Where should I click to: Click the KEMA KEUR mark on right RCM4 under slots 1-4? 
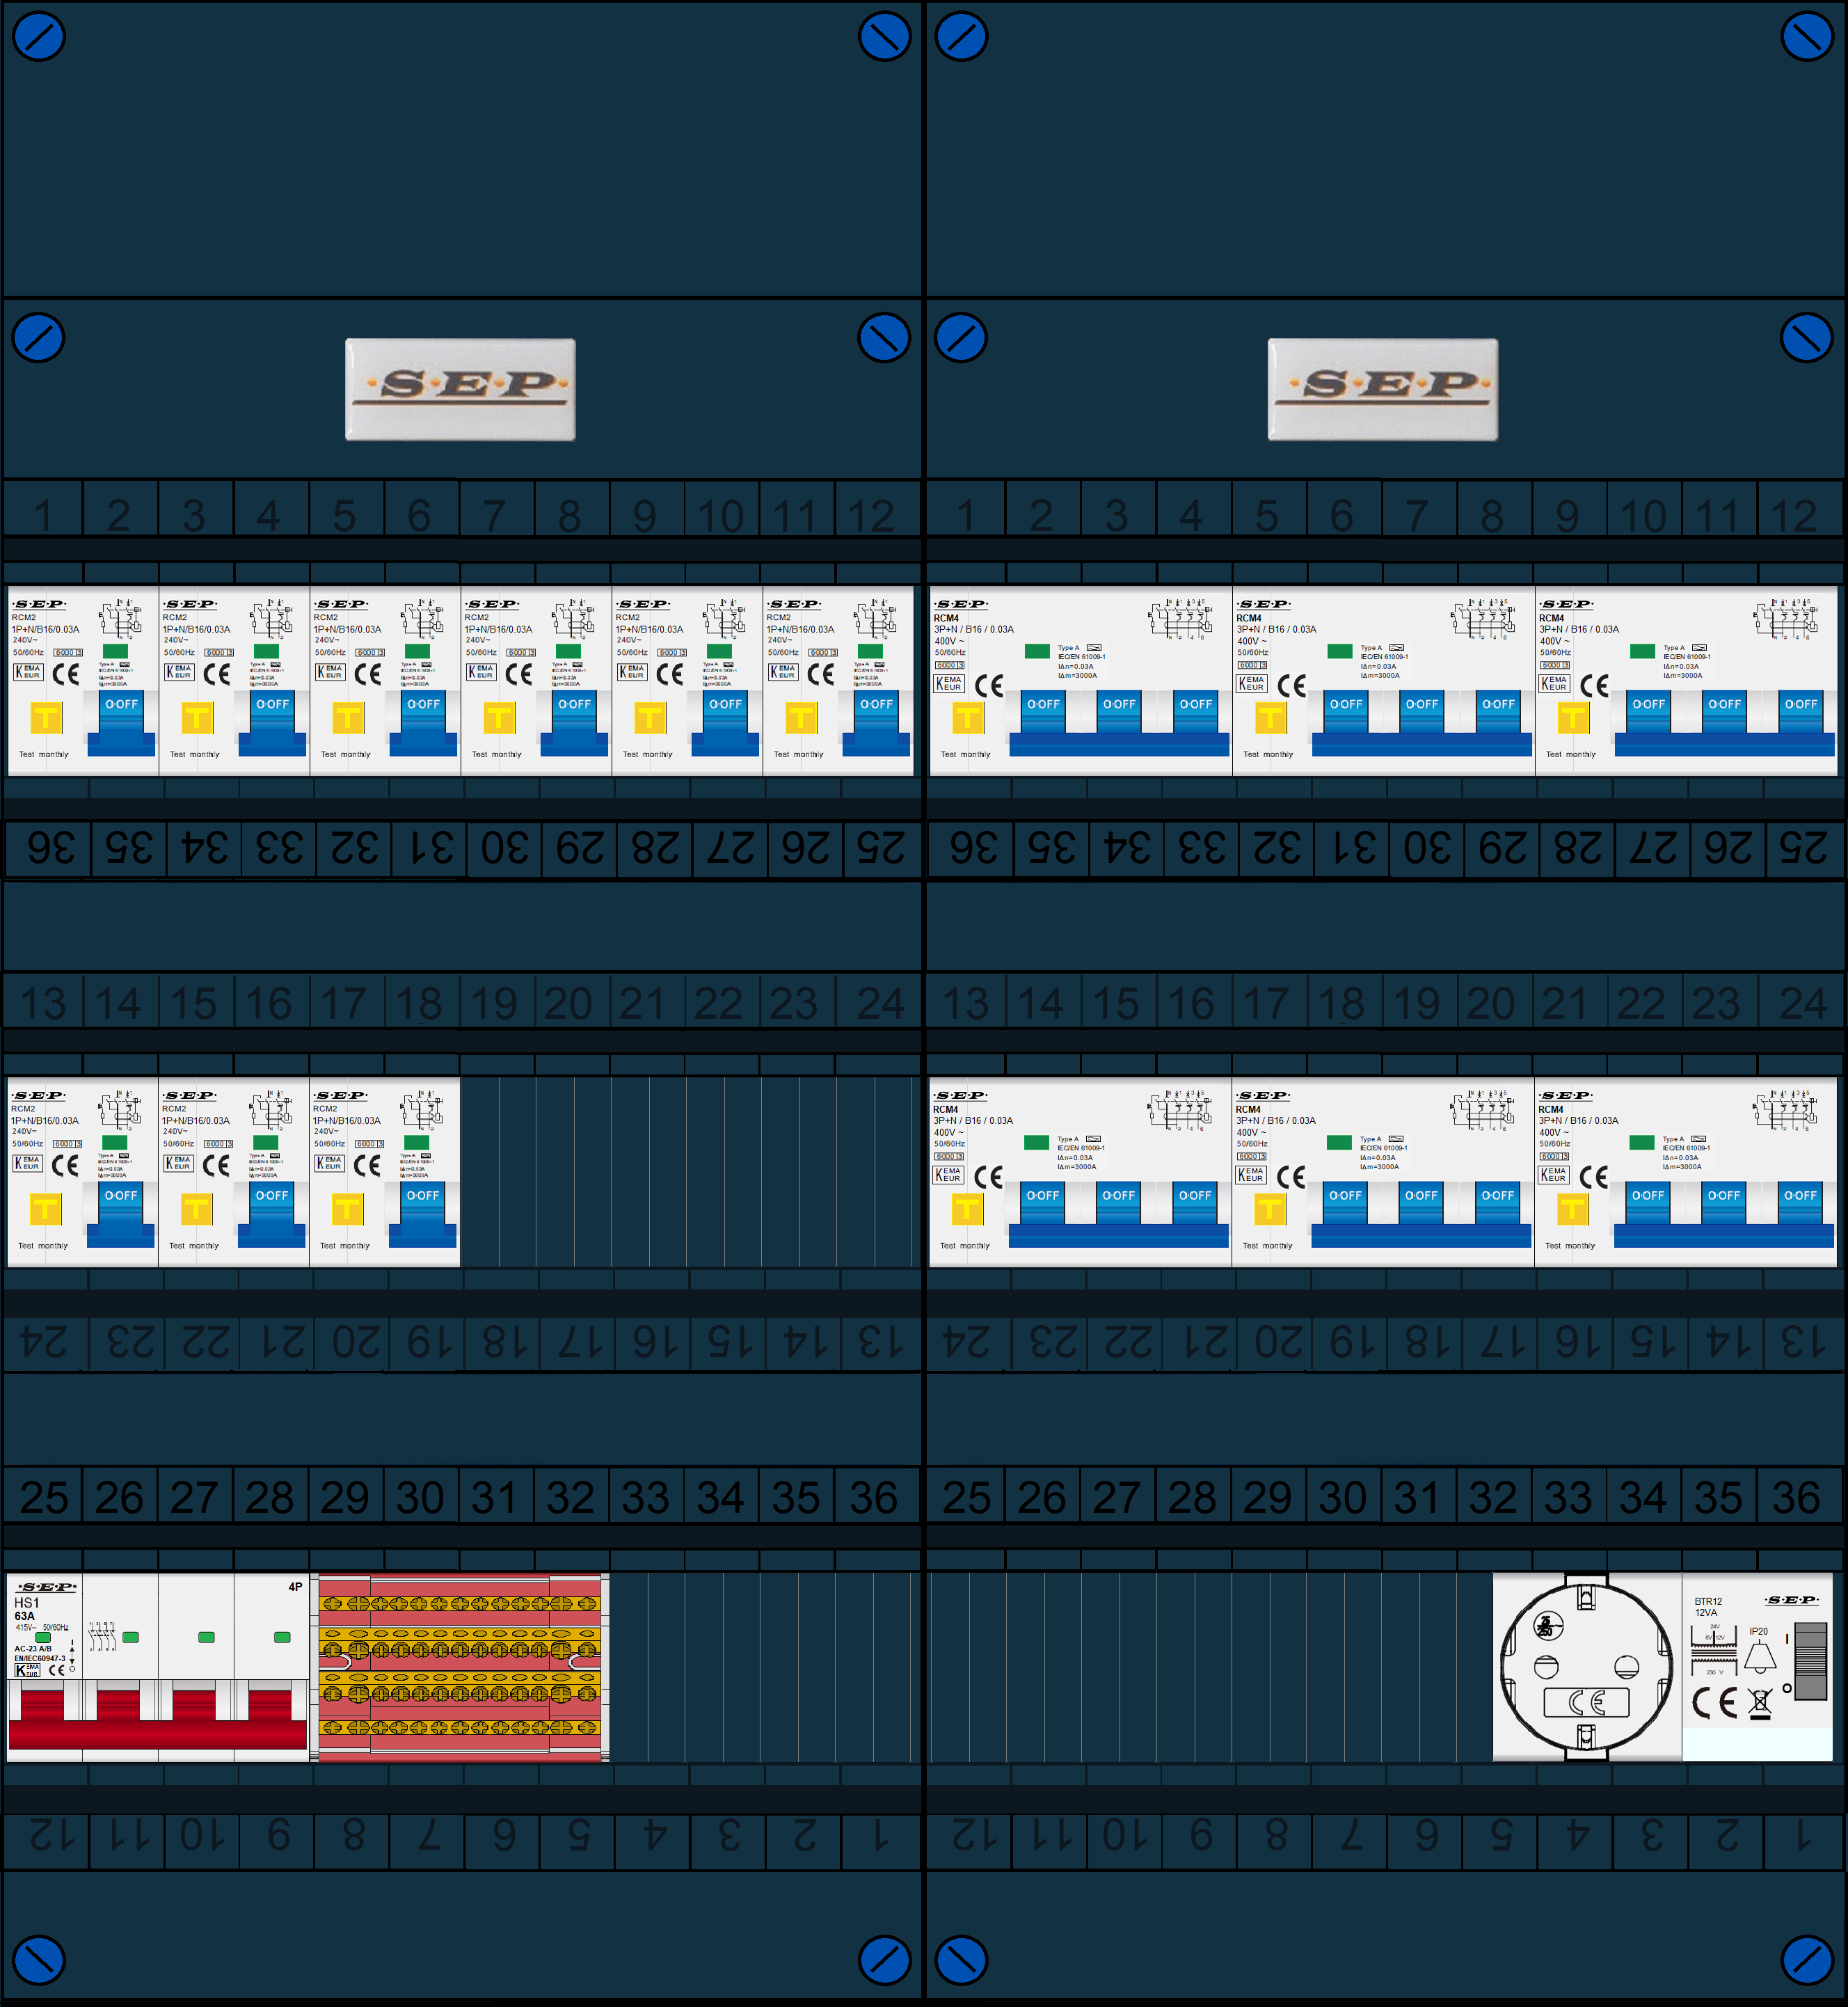(948, 684)
